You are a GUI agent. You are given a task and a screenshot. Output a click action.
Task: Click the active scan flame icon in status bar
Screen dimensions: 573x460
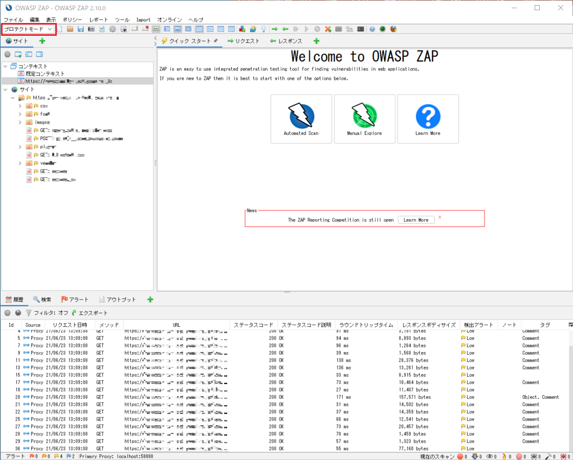[x=504, y=456]
